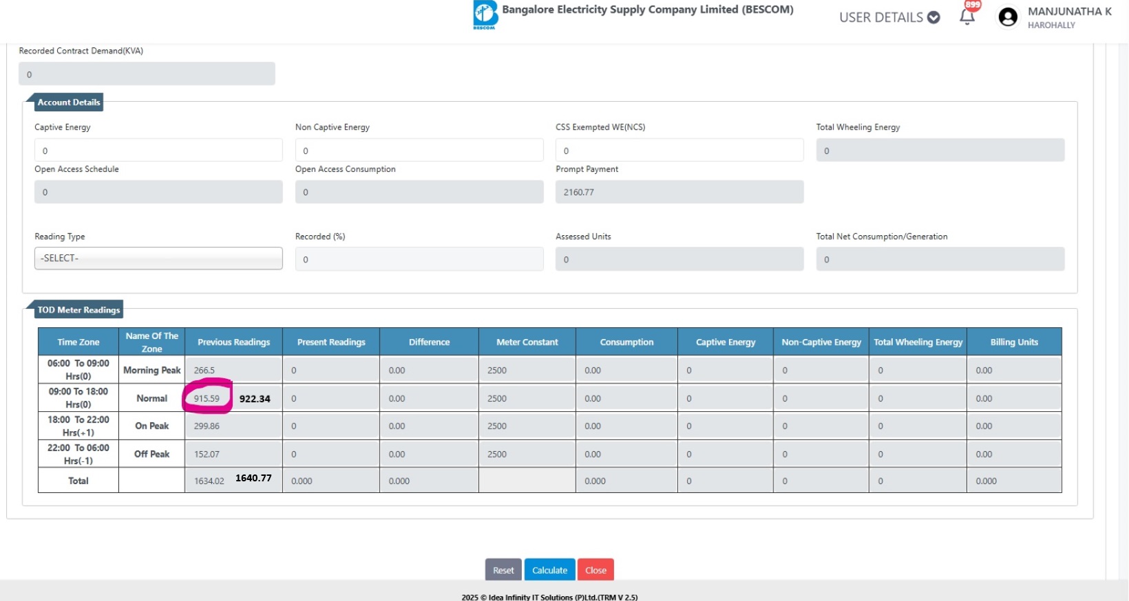This screenshot has height=601, width=1129.
Task: Click the red Close button
Action: [x=595, y=570]
